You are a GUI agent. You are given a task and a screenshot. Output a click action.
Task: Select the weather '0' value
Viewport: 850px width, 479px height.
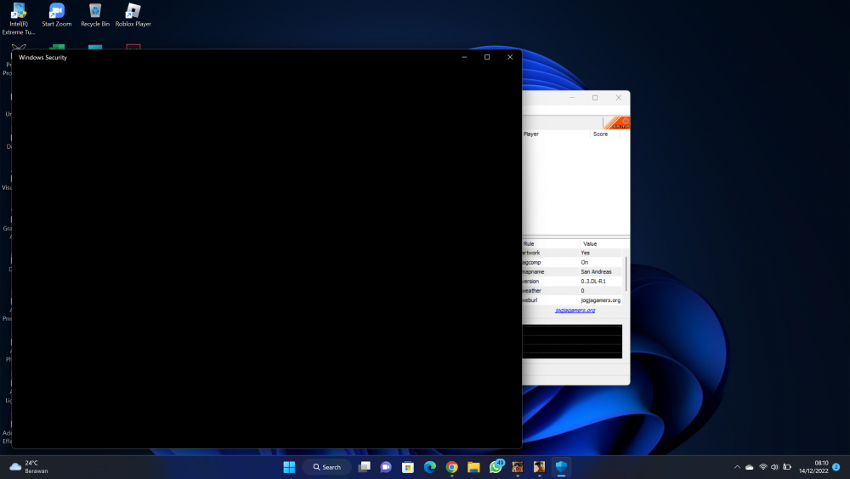point(583,291)
